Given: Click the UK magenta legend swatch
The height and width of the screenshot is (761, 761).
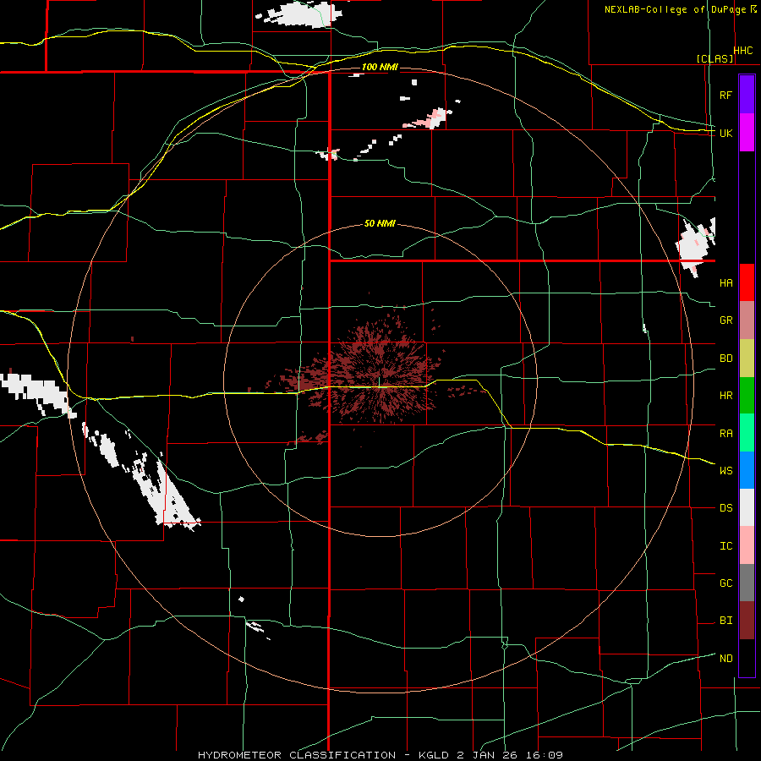Looking at the screenshot, I should tap(747, 133).
